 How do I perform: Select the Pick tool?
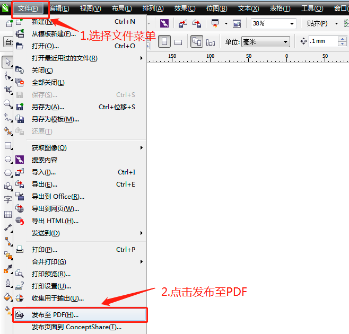coord(8,62)
